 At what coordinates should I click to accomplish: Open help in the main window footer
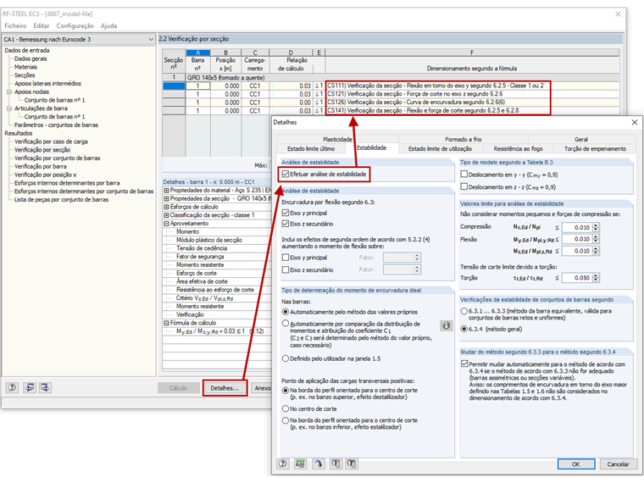(13, 387)
